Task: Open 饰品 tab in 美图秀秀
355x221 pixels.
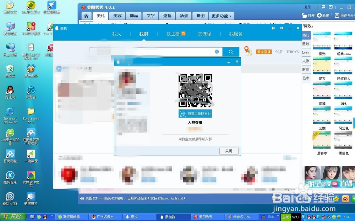Action: click(134, 16)
